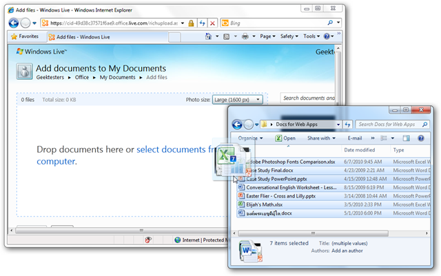The height and width of the screenshot is (276, 441).
Task: Click the popup blocker icon in IE status bar
Action: point(148,240)
